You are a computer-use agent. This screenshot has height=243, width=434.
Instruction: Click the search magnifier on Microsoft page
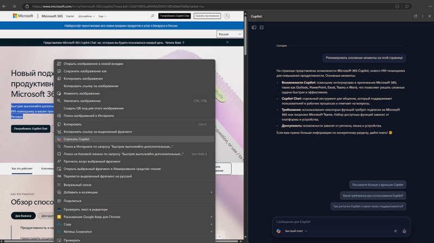(152, 16)
